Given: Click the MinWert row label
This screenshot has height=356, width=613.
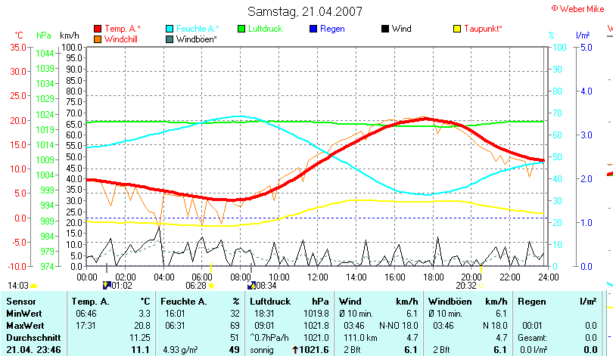Looking at the screenshot, I should pyautogui.click(x=24, y=314).
